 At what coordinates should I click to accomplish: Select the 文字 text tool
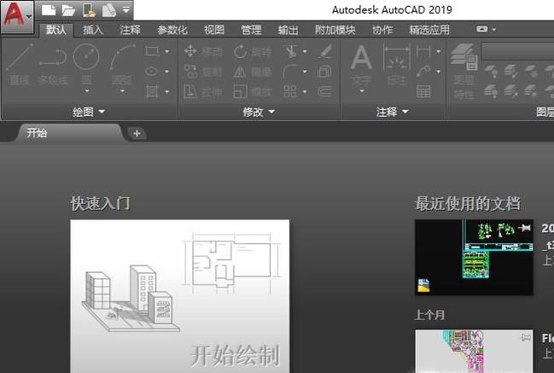coord(361,66)
